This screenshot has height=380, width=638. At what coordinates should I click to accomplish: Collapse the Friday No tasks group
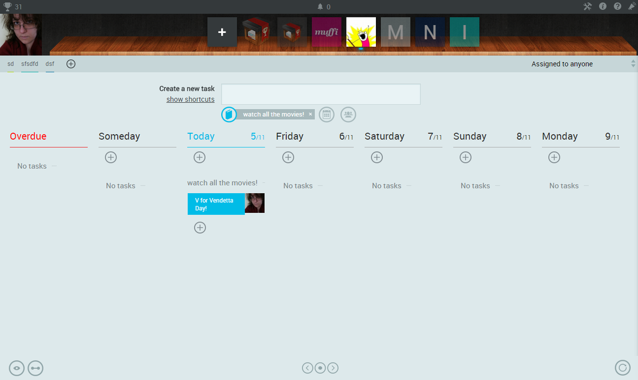click(320, 186)
